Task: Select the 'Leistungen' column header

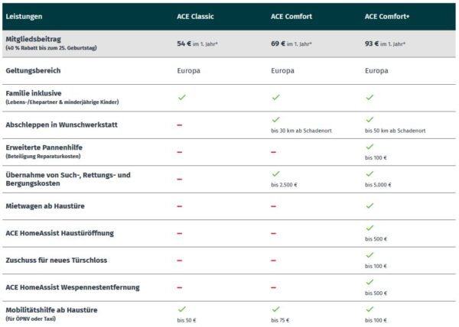Action: [x=24, y=17]
